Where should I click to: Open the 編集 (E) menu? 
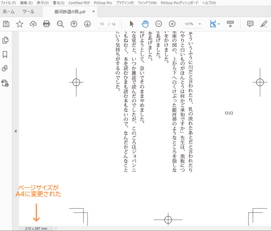(x=26, y=3)
